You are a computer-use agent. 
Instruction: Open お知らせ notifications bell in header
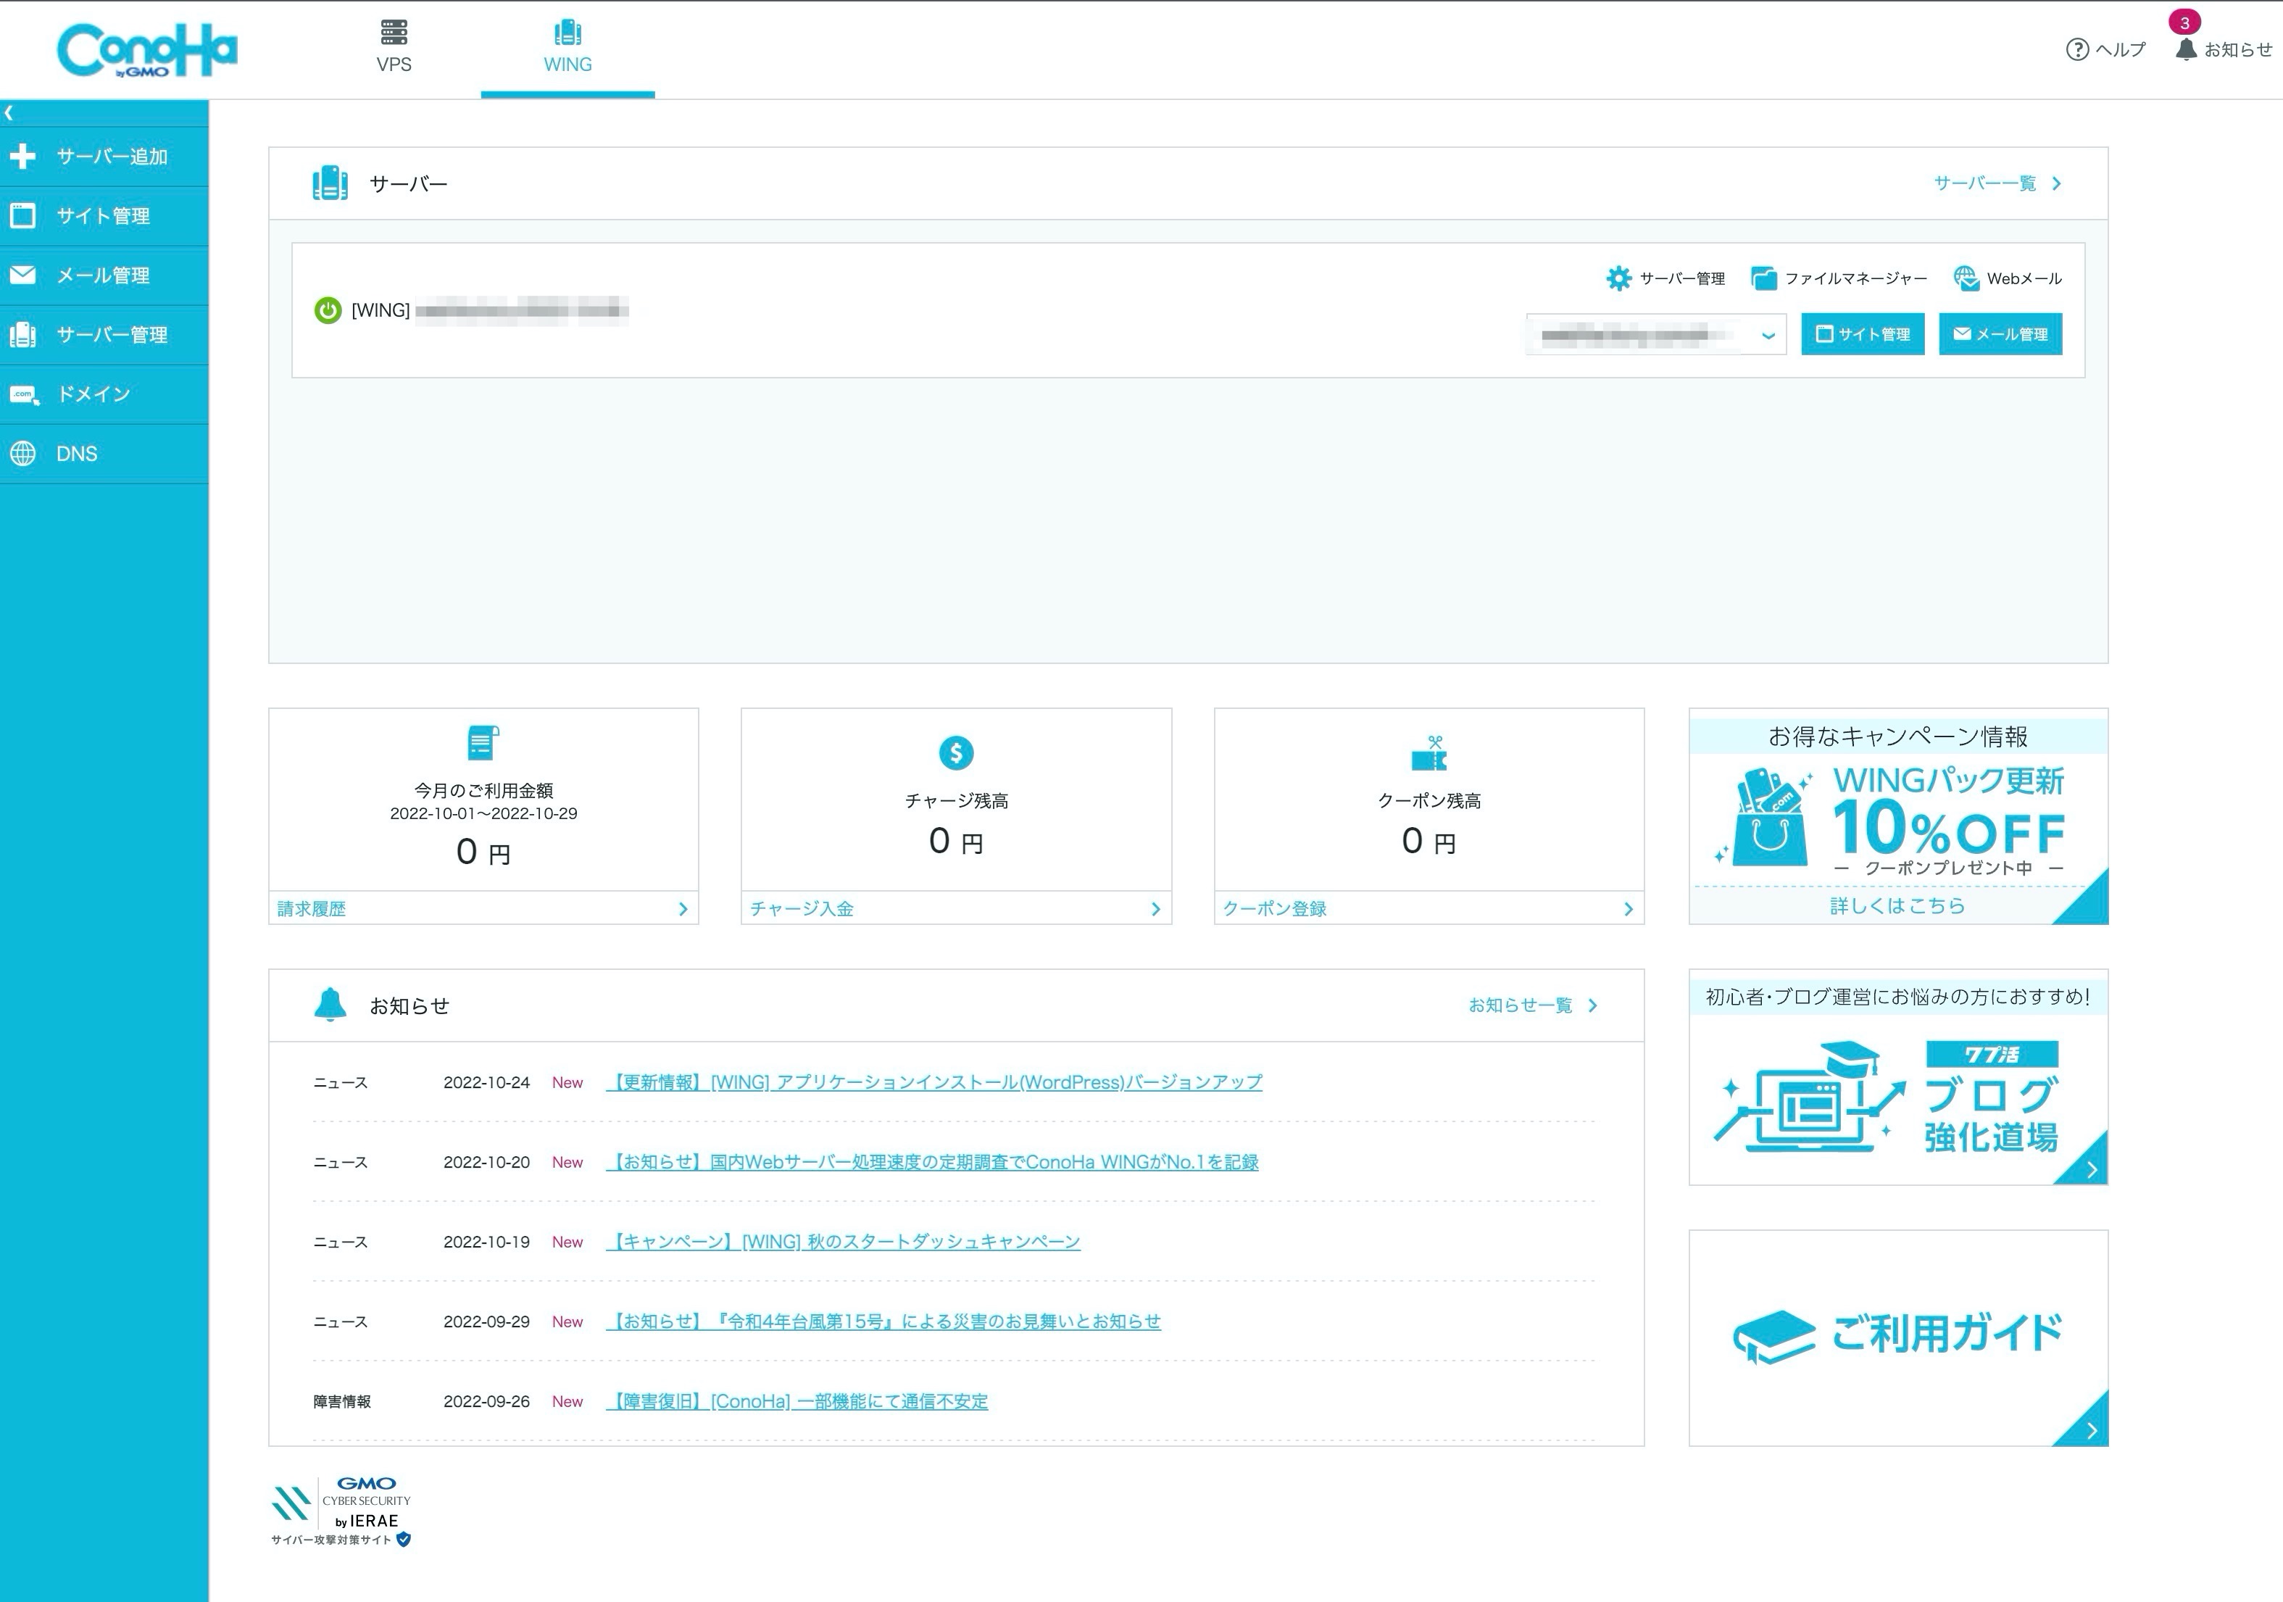point(2224,49)
